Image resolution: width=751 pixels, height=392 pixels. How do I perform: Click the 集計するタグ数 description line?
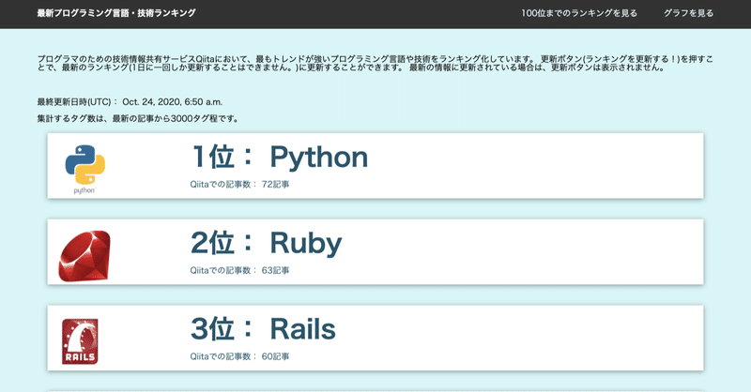click(138, 118)
